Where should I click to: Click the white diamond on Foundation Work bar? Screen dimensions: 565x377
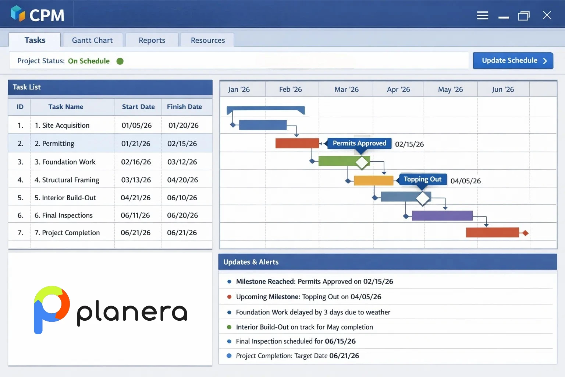coord(362,162)
